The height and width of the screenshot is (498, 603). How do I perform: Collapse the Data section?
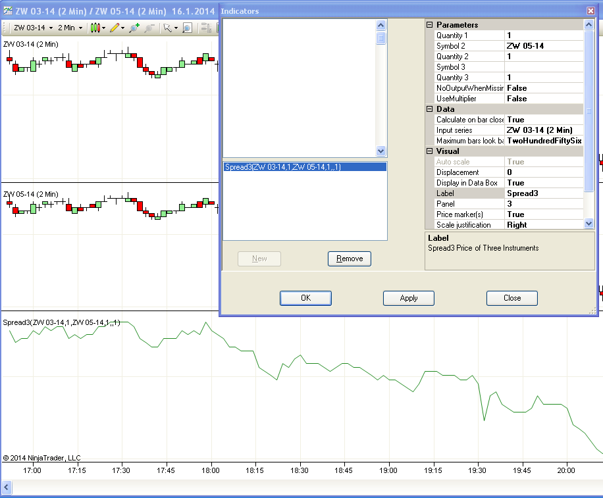pos(430,109)
